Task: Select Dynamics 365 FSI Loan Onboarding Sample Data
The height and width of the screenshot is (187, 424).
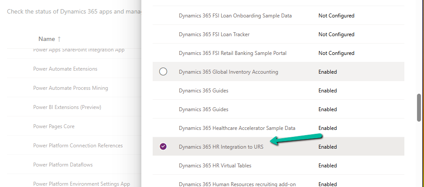Action: pos(235,16)
